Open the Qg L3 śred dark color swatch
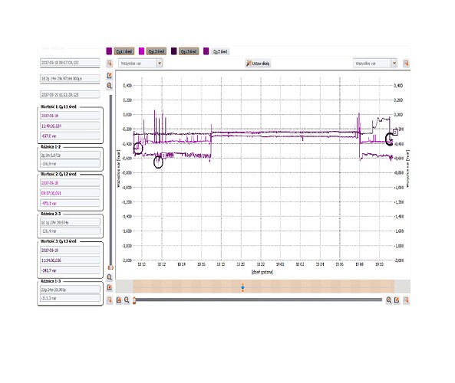The width and height of the screenshot is (455, 383). [x=174, y=51]
